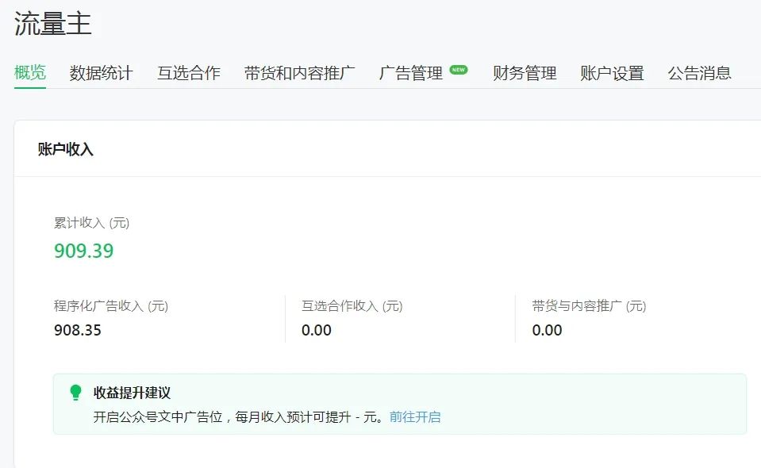Select the 累计收入 (元) label

pos(92,223)
